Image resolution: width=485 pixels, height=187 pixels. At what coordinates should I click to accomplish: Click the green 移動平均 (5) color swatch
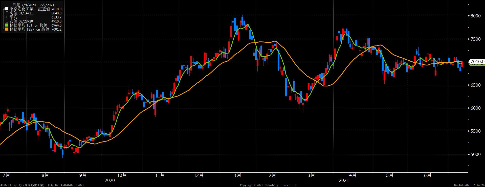click(x=7, y=25)
